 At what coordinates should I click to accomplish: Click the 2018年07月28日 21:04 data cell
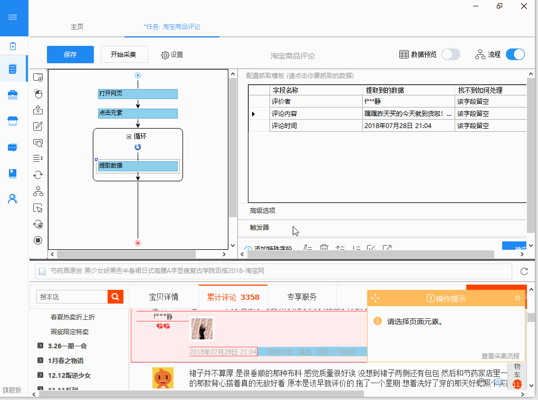tap(409, 126)
